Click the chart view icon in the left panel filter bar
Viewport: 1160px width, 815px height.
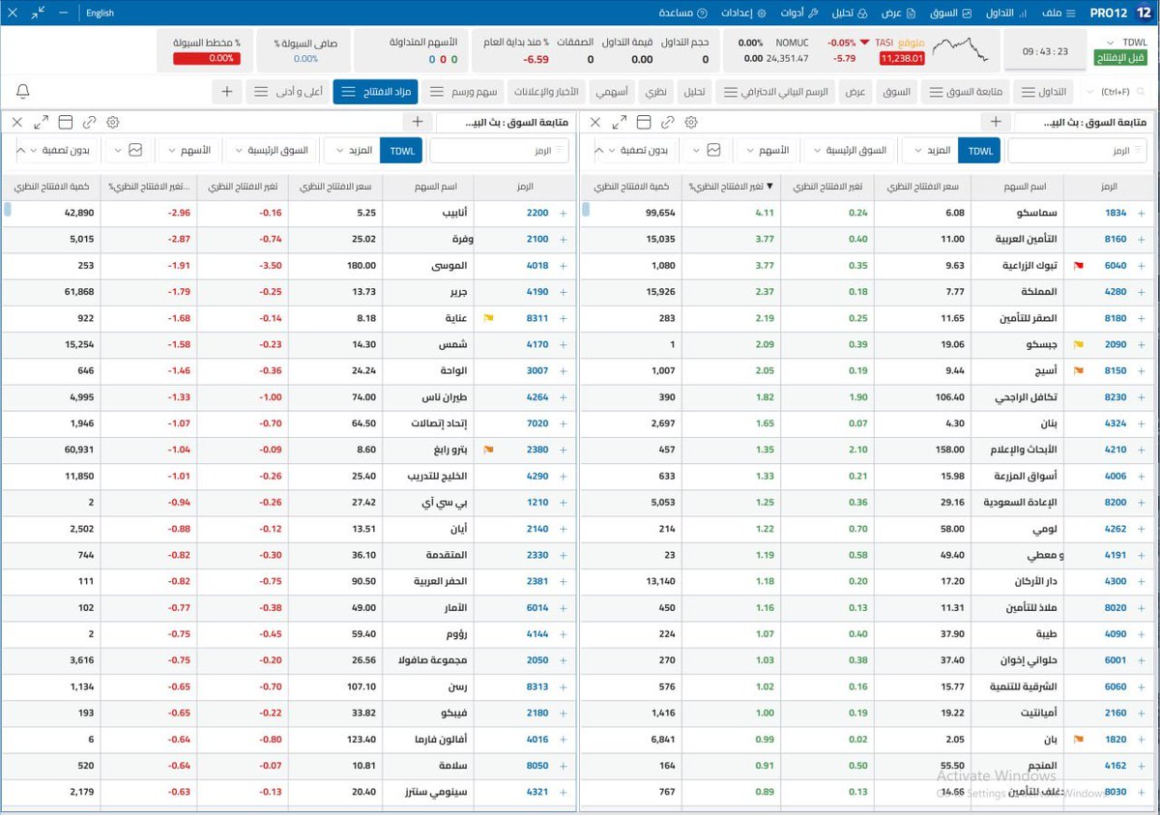click(x=135, y=151)
